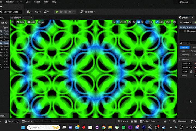Toggle the scale lock icon
Viewport: 196px width, 131px height.
(x=191, y=72)
